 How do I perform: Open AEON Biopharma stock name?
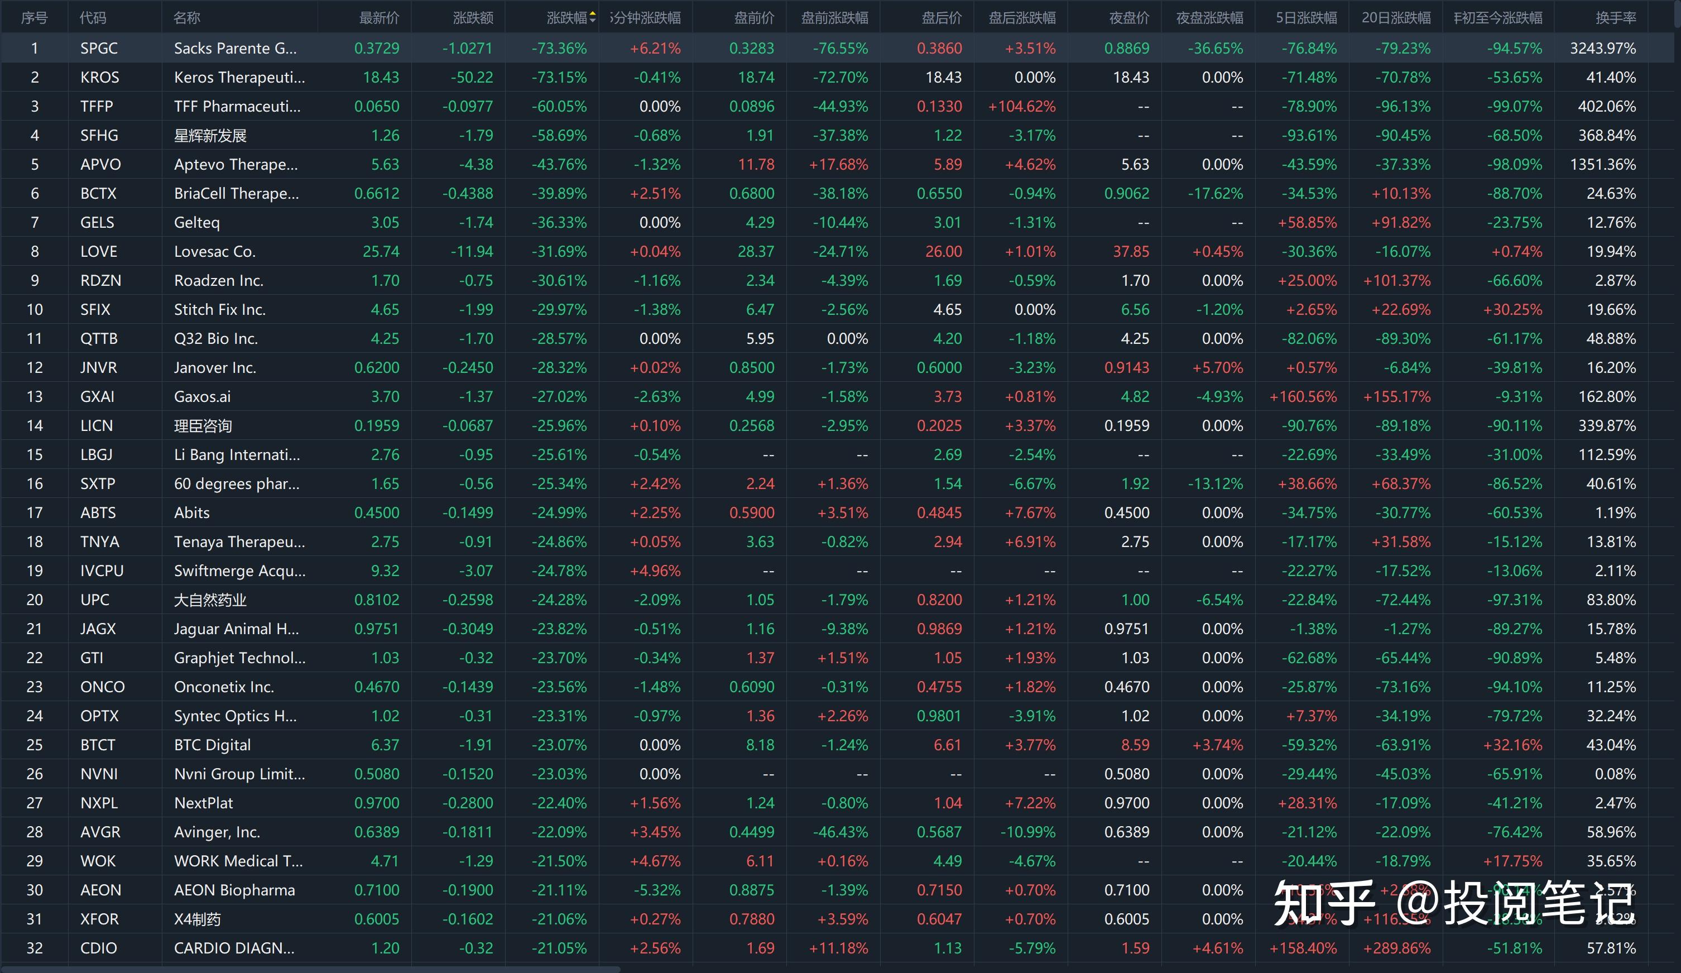point(234,890)
